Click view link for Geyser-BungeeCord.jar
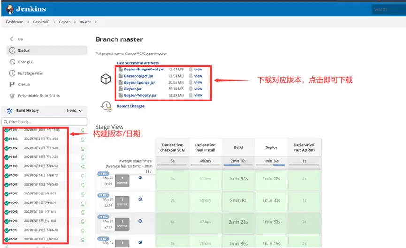Screen dimensions: 406x248 (198, 69)
